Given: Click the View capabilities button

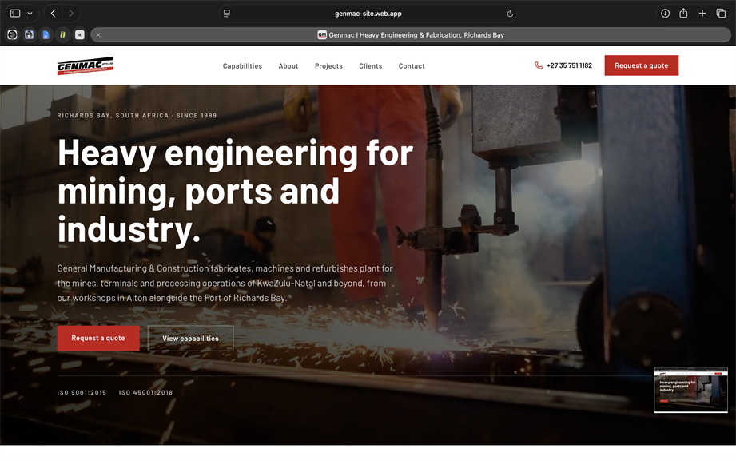Looking at the screenshot, I should point(190,338).
